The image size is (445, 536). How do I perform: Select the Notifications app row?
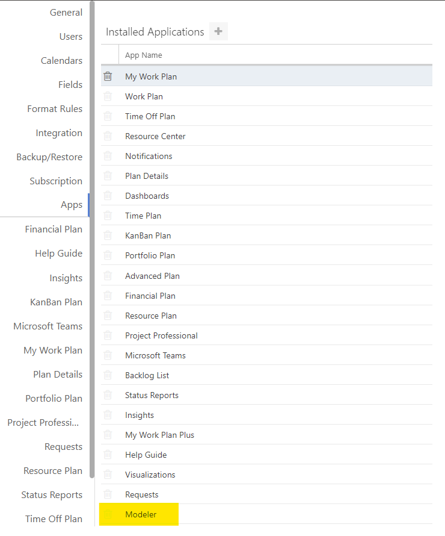[266, 156]
